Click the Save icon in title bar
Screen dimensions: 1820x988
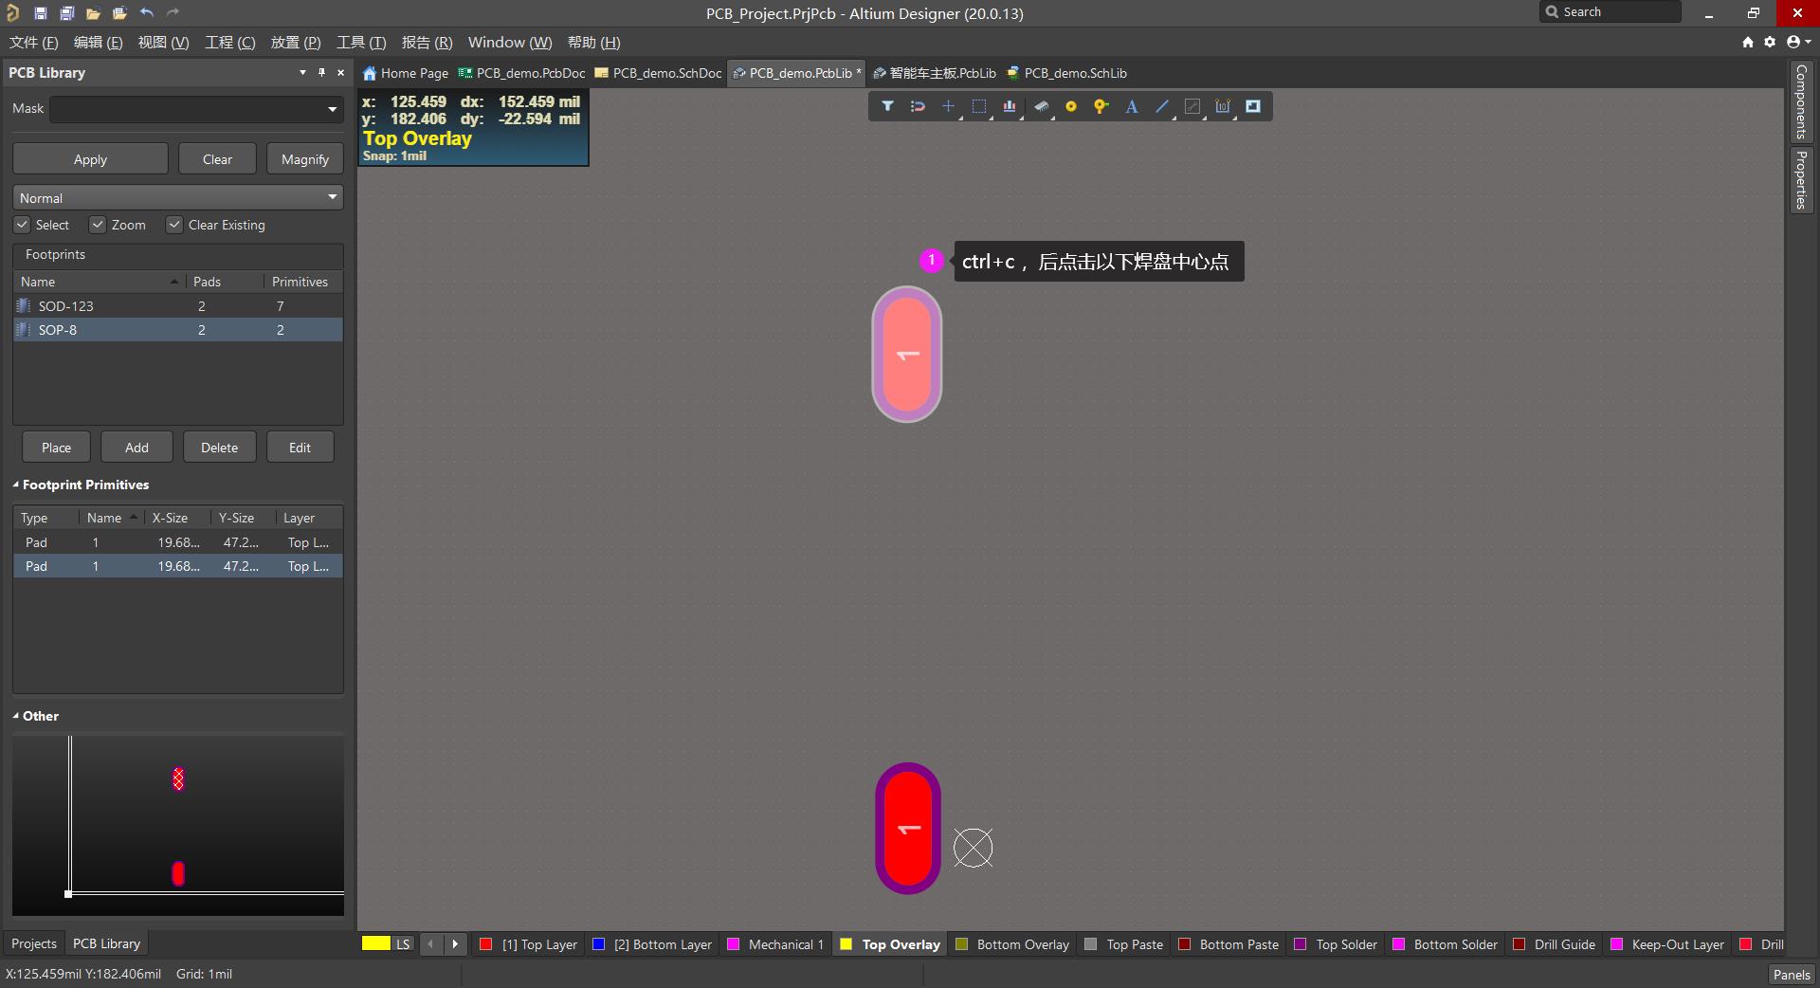click(41, 13)
